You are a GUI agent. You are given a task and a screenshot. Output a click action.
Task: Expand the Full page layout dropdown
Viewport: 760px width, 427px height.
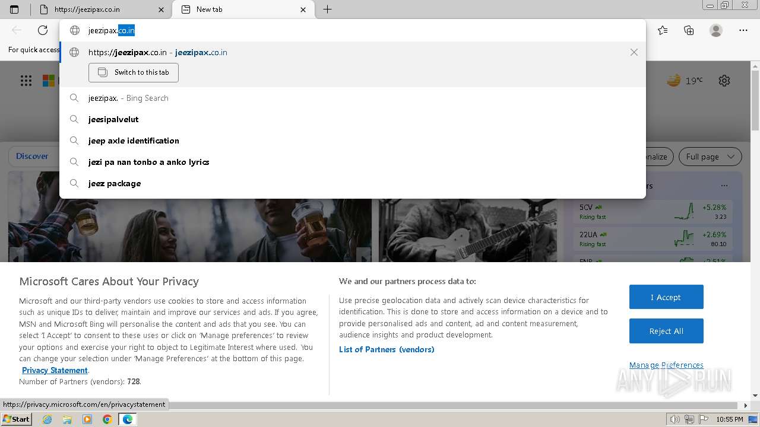click(710, 157)
